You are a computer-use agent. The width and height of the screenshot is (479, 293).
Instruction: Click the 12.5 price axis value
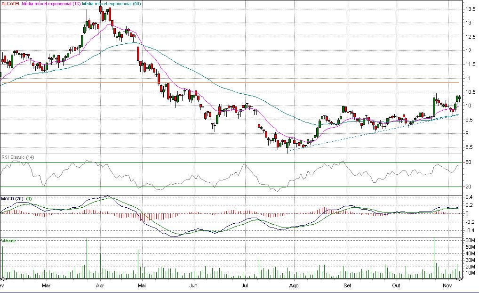471,37
